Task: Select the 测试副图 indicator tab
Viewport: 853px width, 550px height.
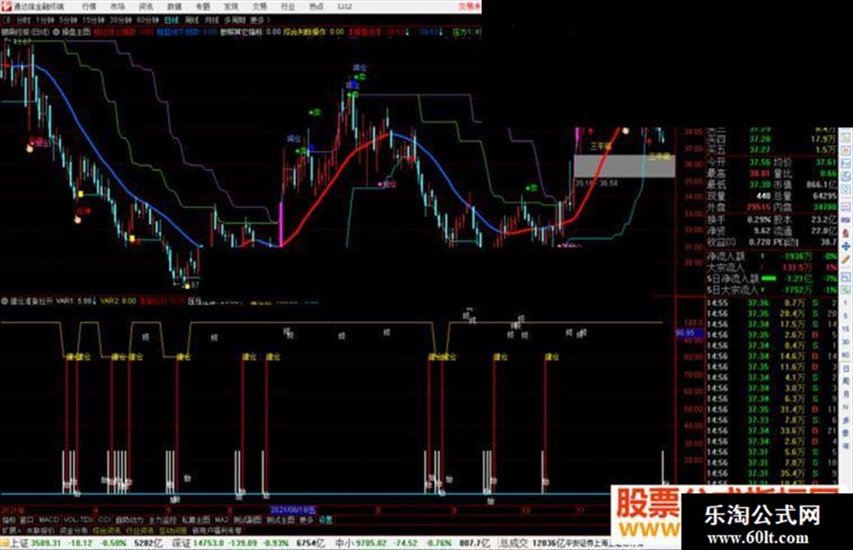Action: point(247,520)
